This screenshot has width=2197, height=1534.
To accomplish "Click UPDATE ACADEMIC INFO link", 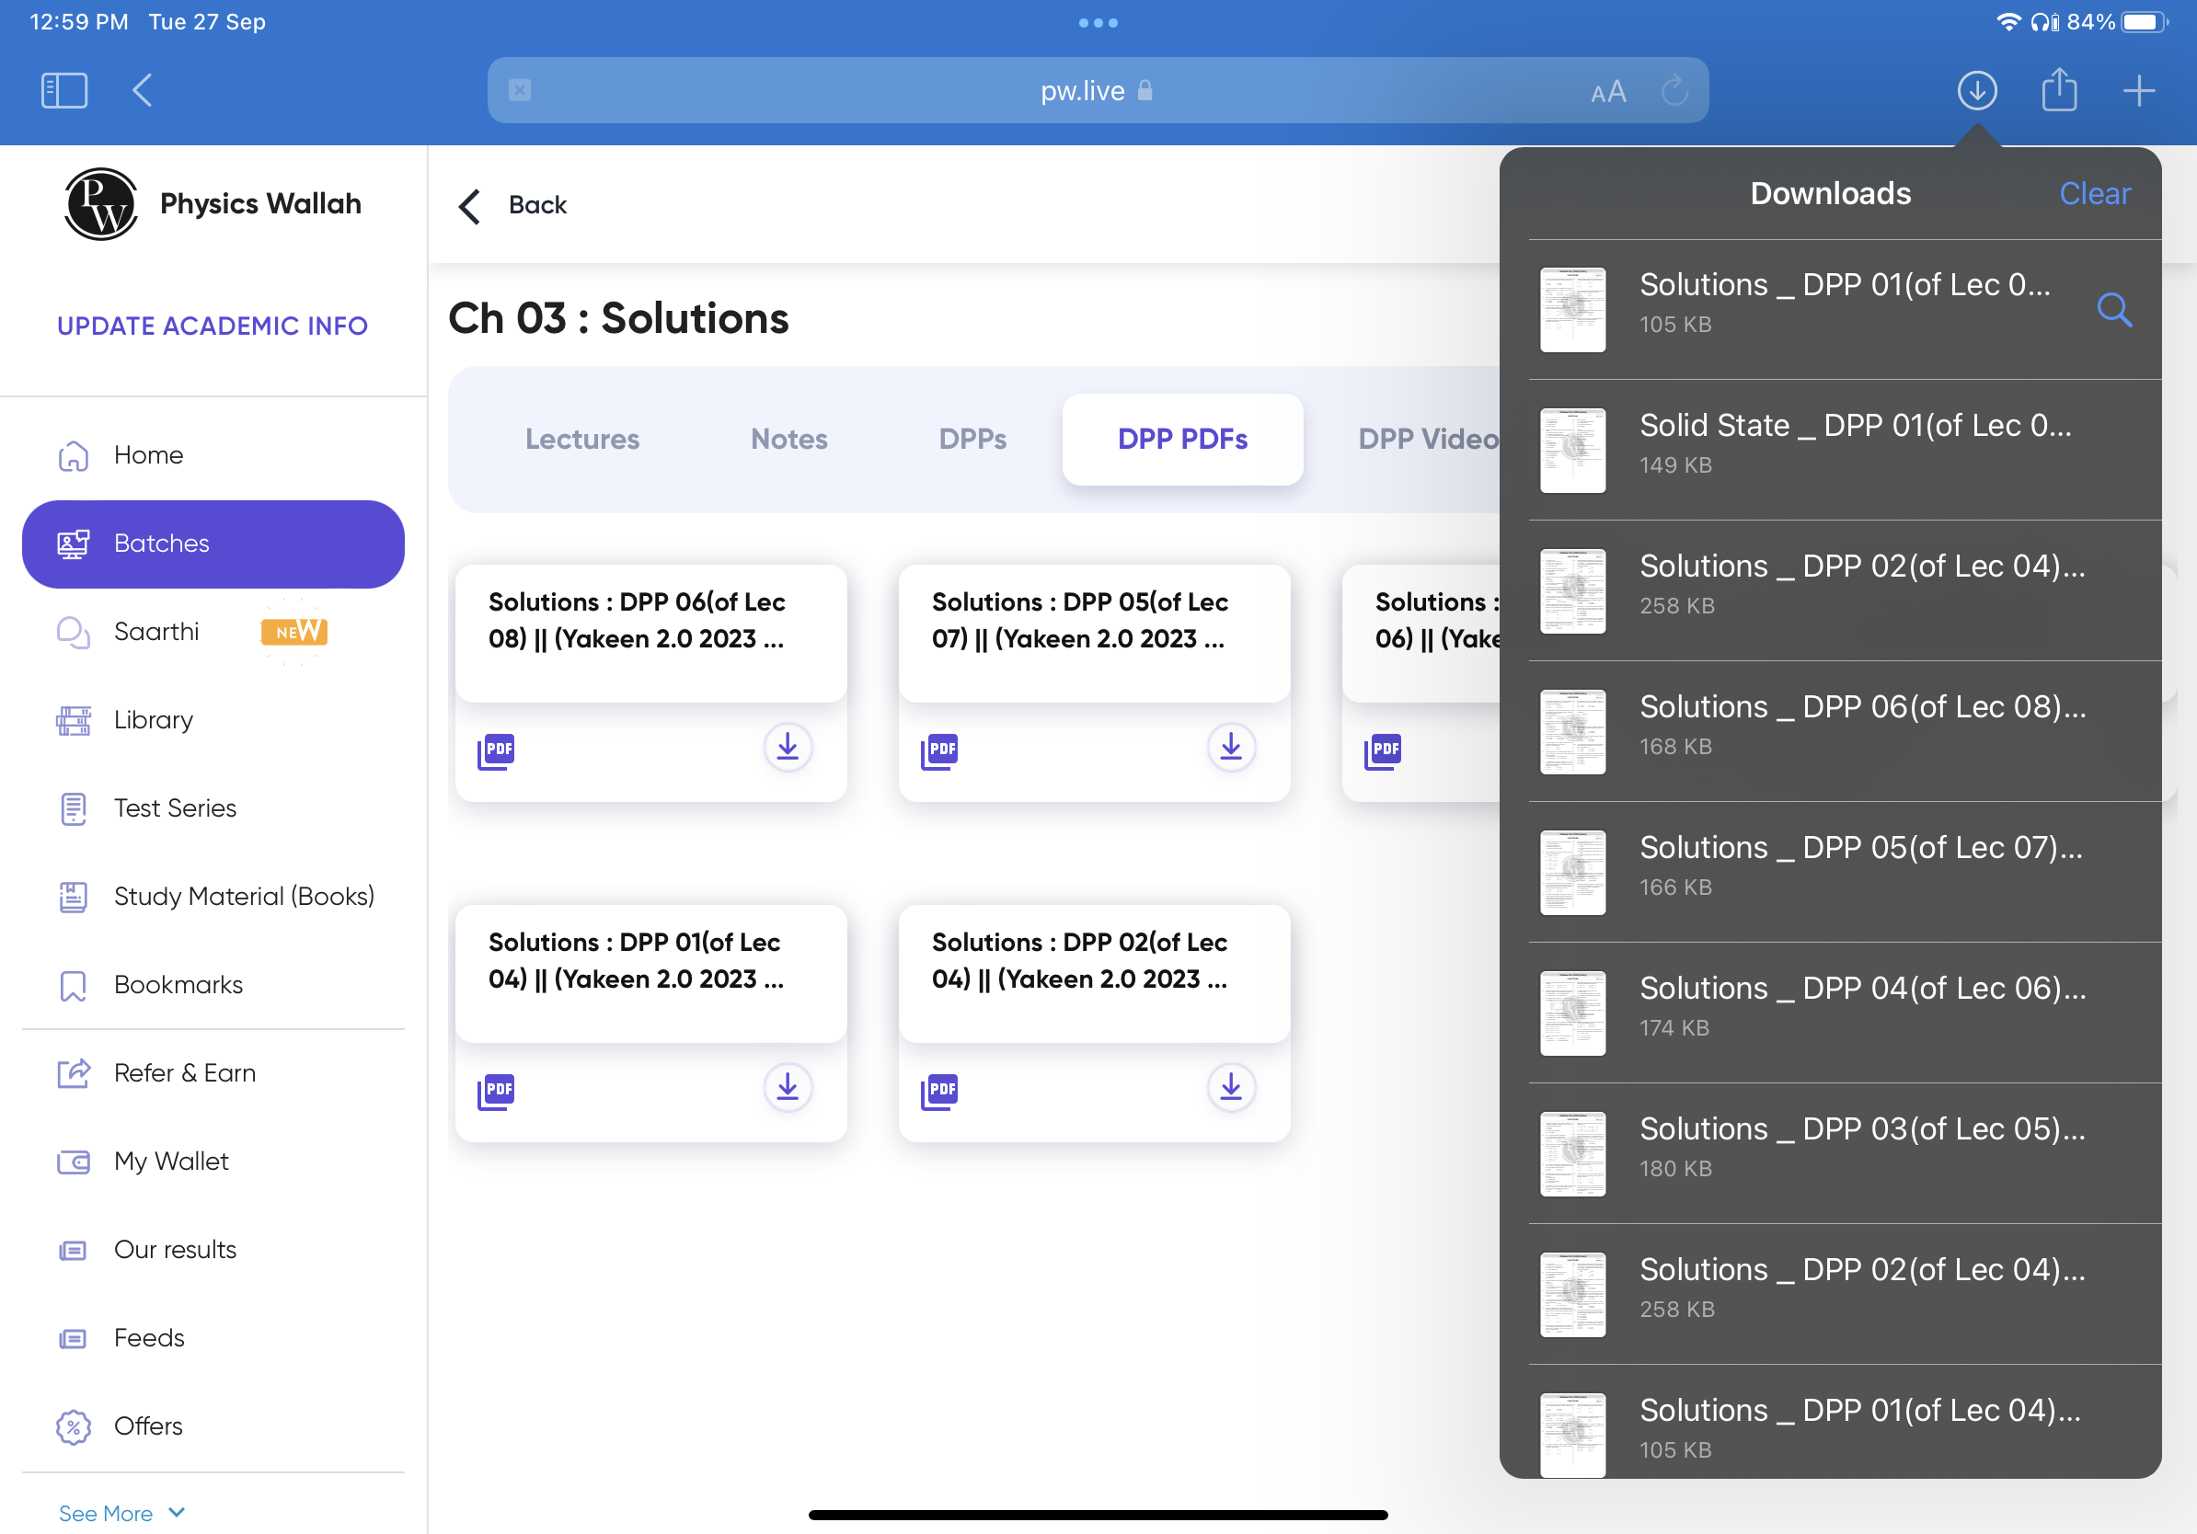I will 212,326.
